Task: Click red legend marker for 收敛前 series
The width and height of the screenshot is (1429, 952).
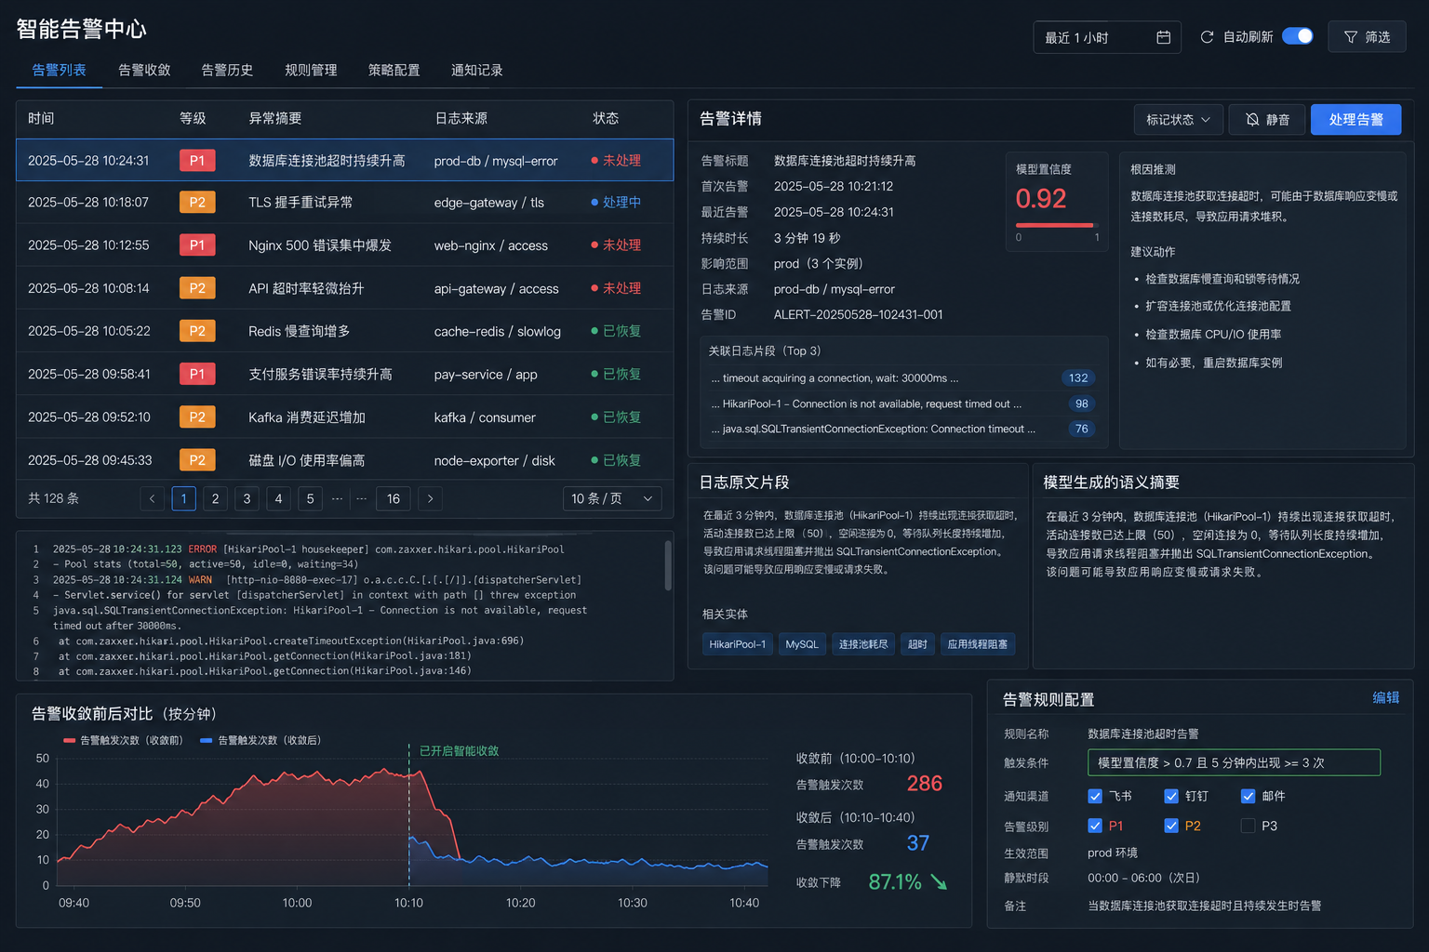Action: point(69,741)
